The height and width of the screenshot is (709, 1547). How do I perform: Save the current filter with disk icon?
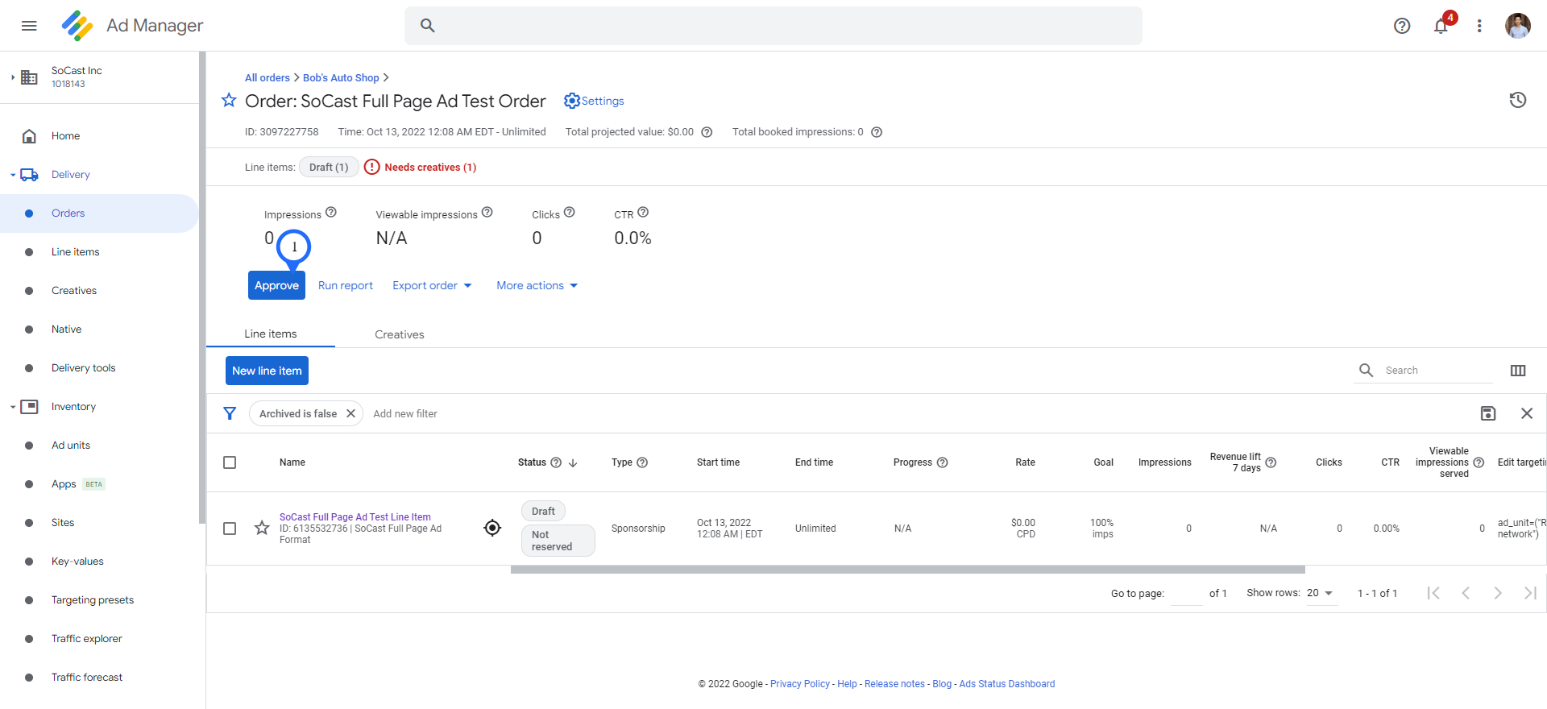click(x=1488, y=413)
